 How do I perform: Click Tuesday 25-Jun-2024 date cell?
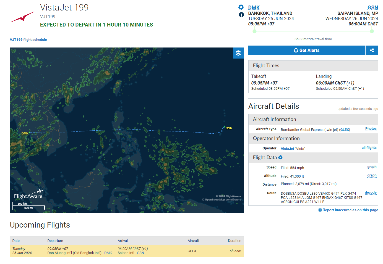click(x=22, y=251)
